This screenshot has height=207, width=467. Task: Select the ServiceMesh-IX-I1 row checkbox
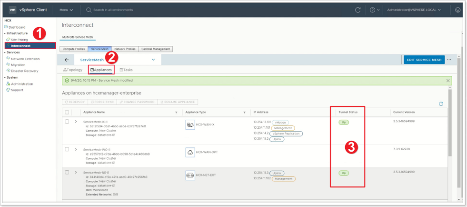coord(67,122)
